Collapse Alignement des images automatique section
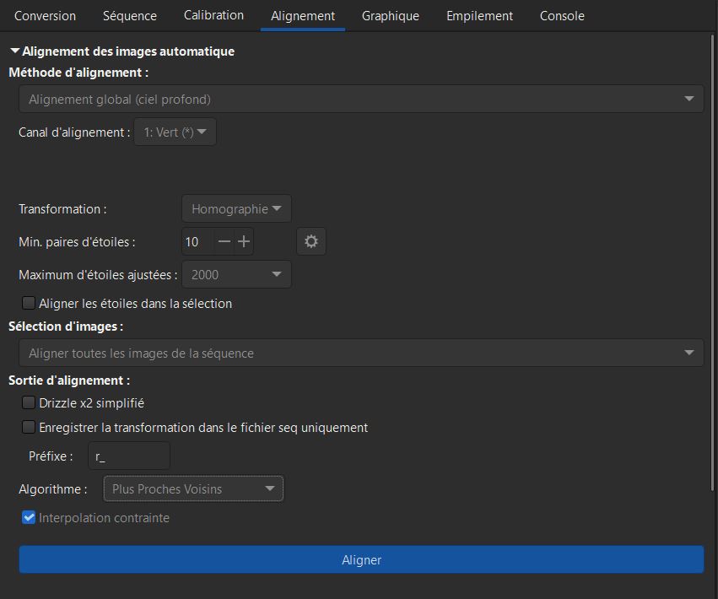 click(14, 51)
